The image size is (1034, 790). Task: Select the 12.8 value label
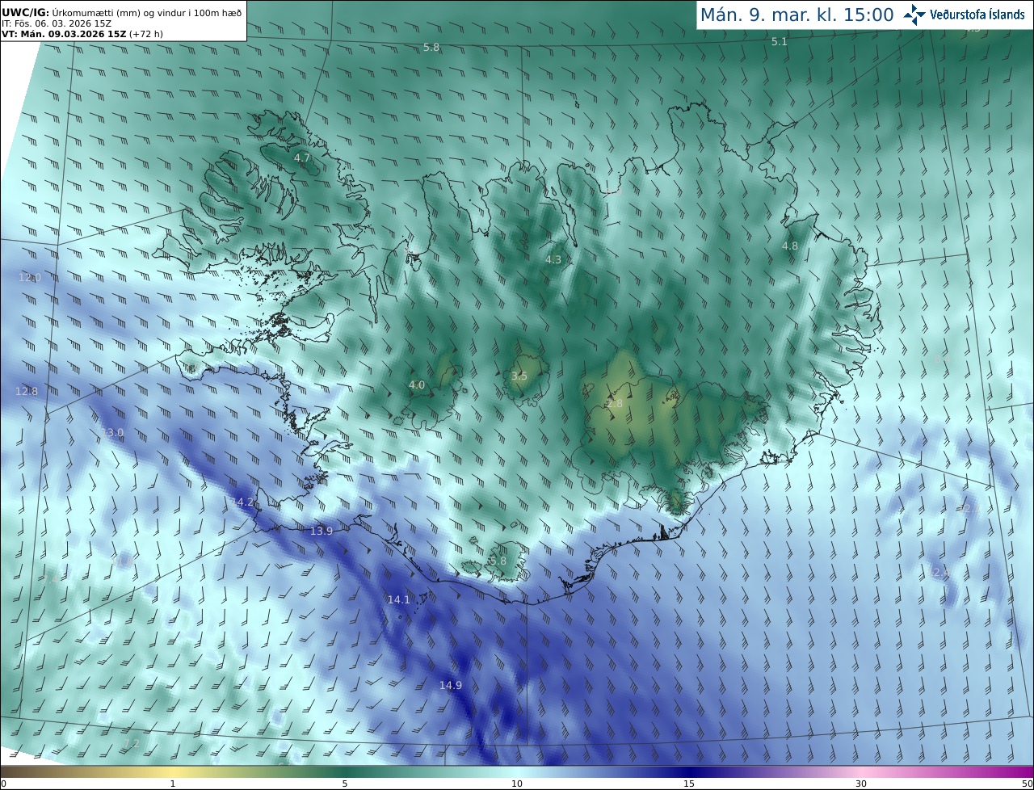click(x=26, y=391)
